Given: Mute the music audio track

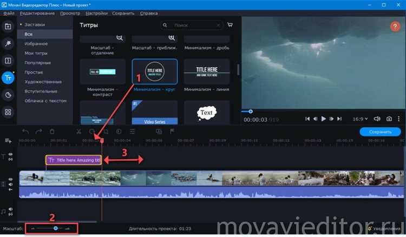Looking at the screenshot, I should point(11,209).
